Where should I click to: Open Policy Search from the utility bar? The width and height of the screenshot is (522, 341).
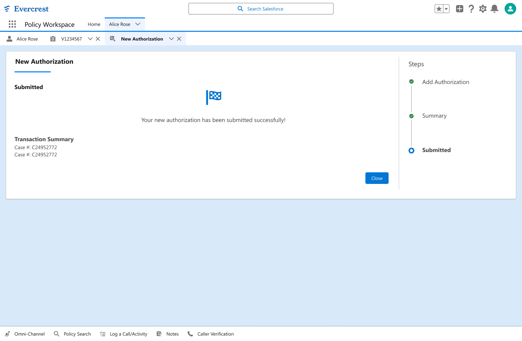72,334
